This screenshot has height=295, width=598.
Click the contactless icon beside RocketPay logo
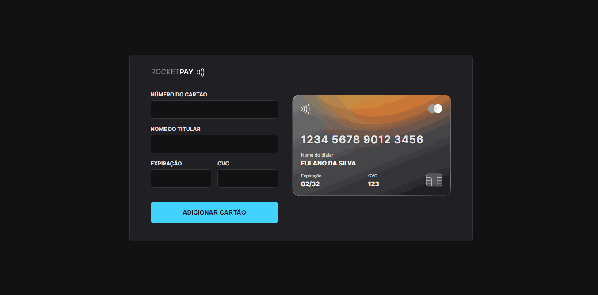coord(201,72)
